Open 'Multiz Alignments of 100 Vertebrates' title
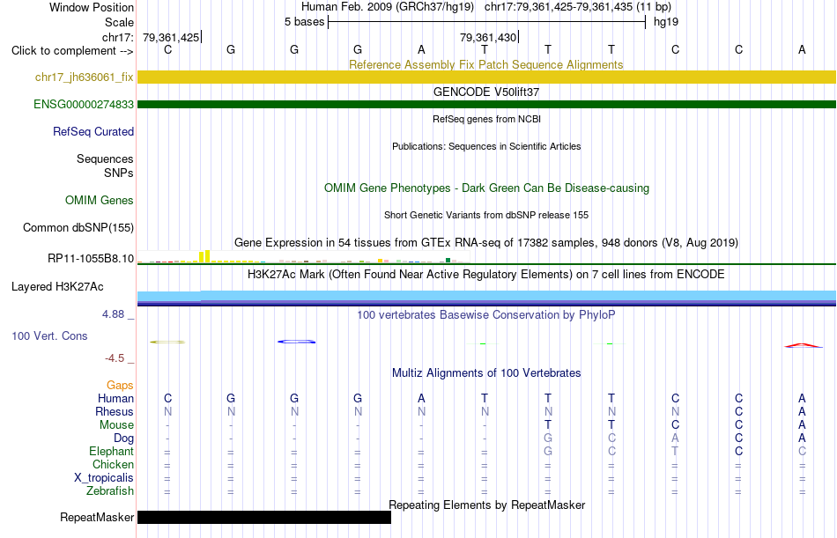The image size is (837, 538). pos(486,373)
